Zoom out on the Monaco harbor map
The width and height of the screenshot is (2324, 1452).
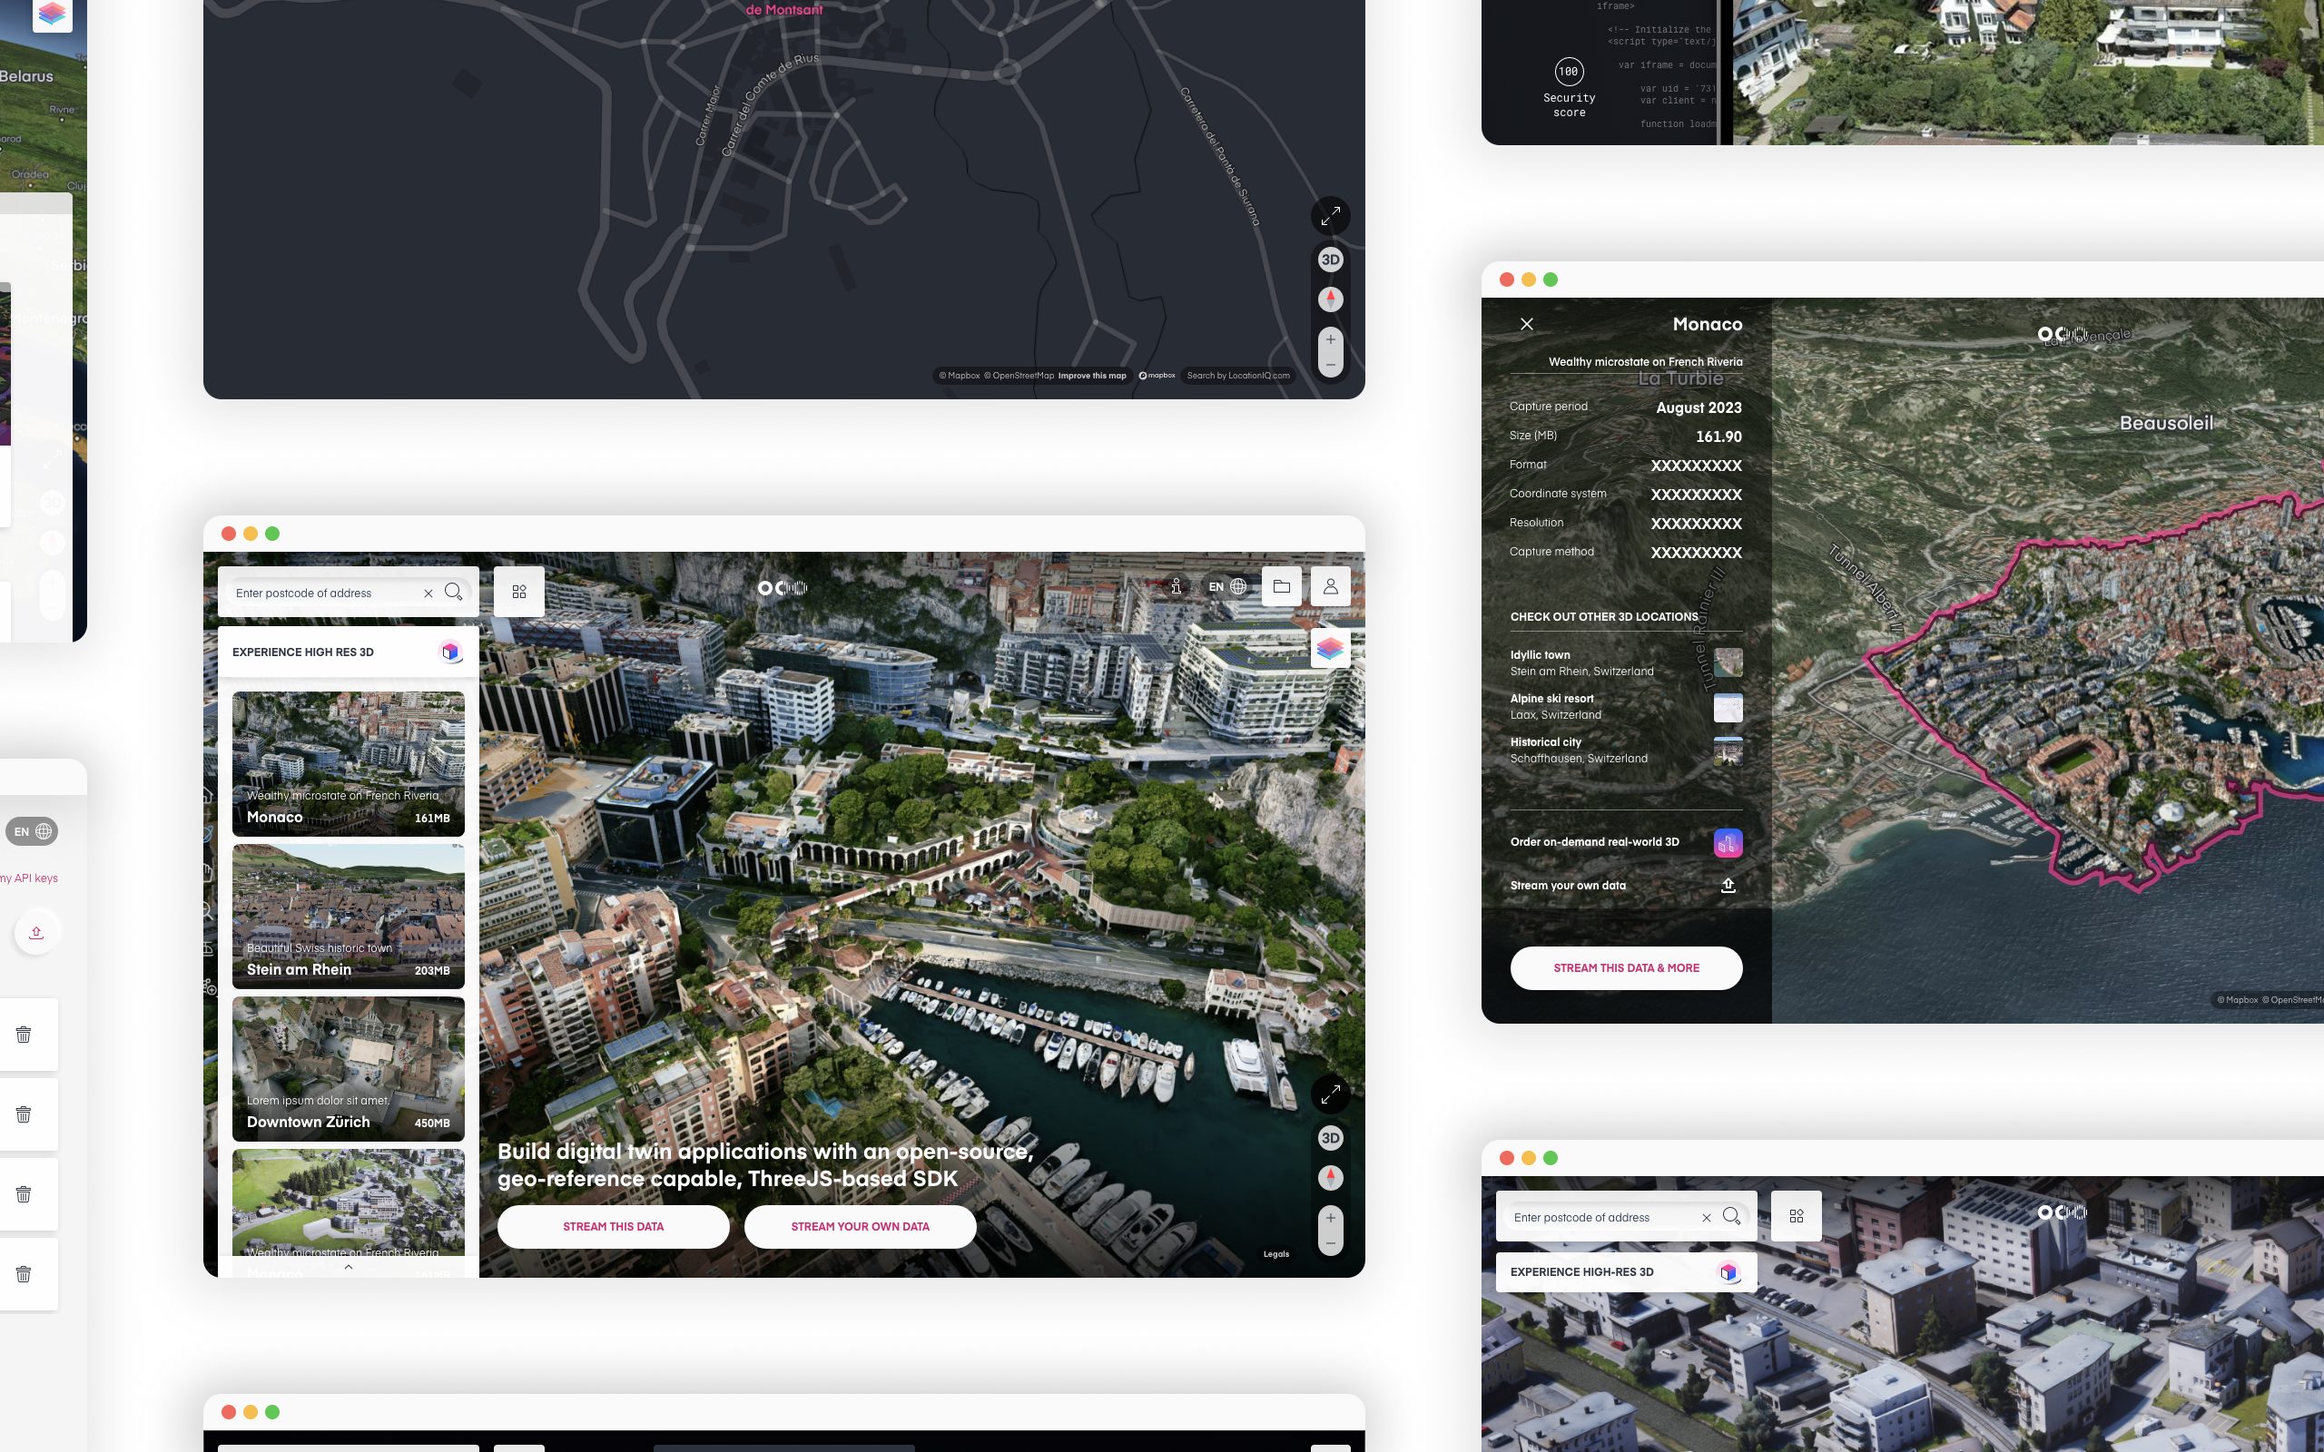pos(1330,1243)
